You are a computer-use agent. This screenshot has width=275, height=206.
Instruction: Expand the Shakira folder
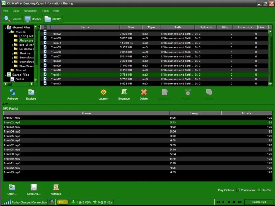(13, 54)
